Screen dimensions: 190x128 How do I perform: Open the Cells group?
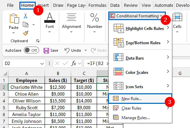click(x=177, y=23)
